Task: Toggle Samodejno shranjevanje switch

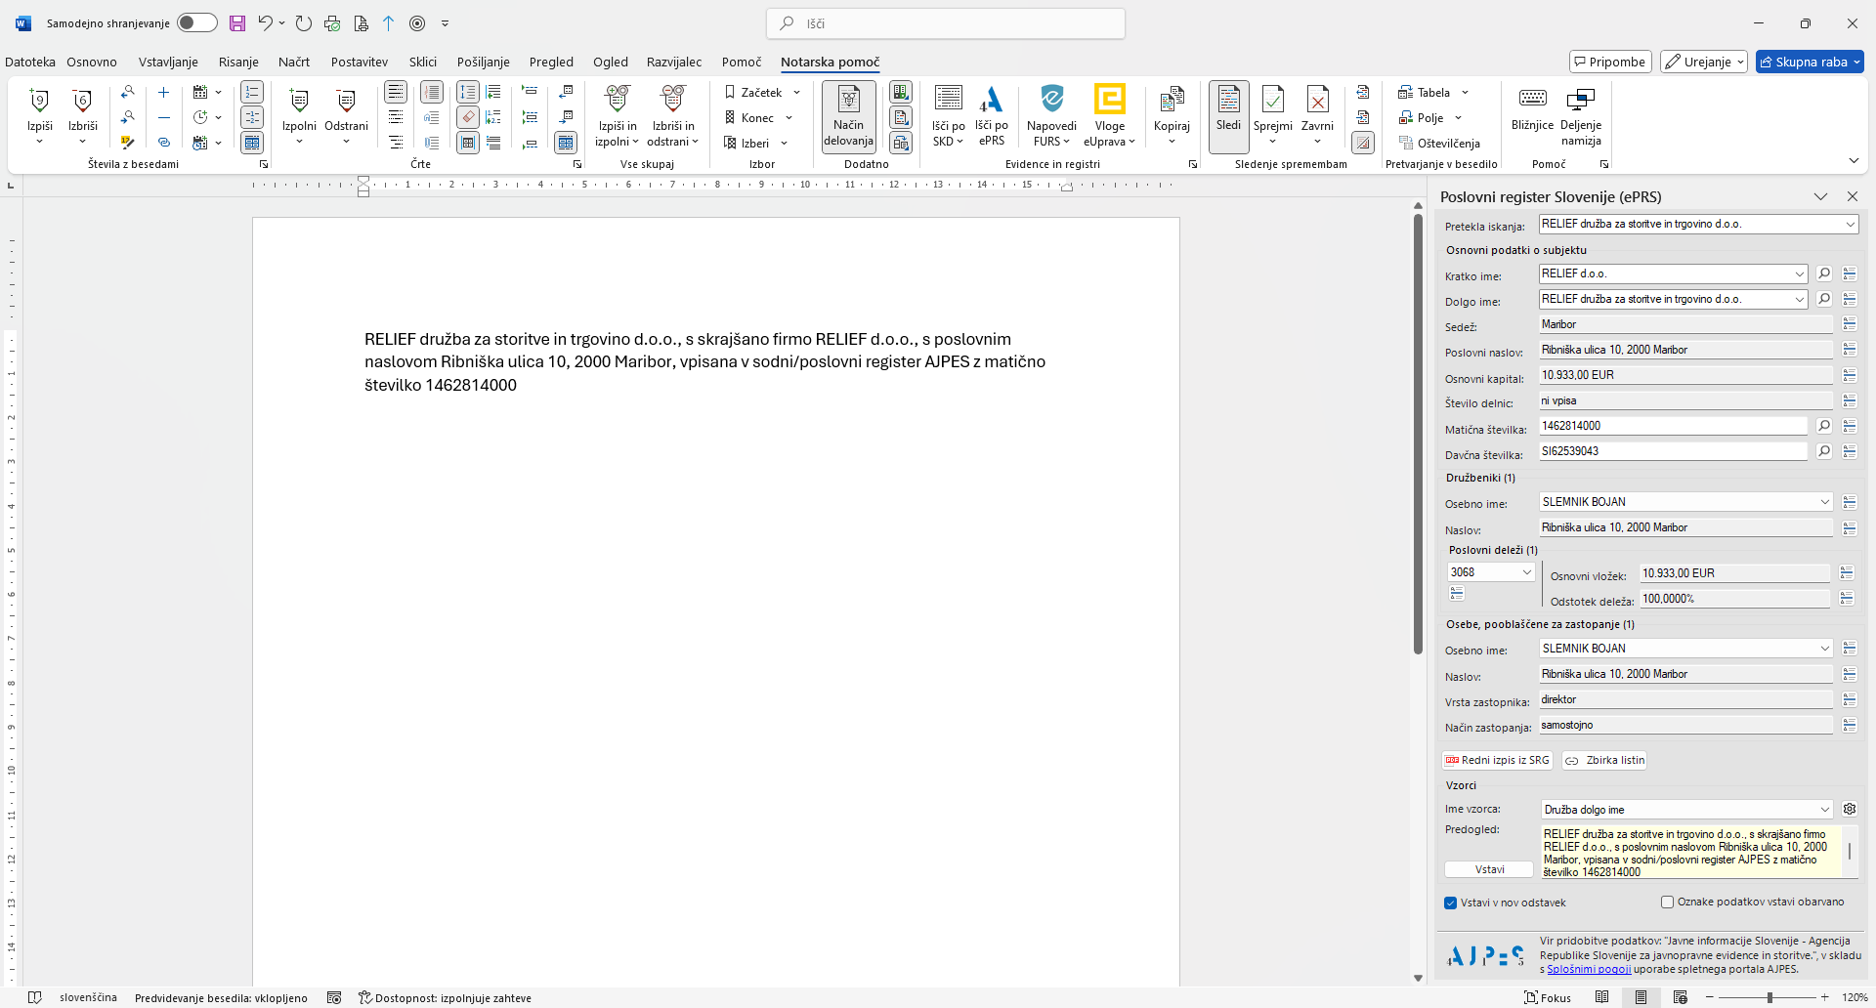Action: tap(196, 22)
